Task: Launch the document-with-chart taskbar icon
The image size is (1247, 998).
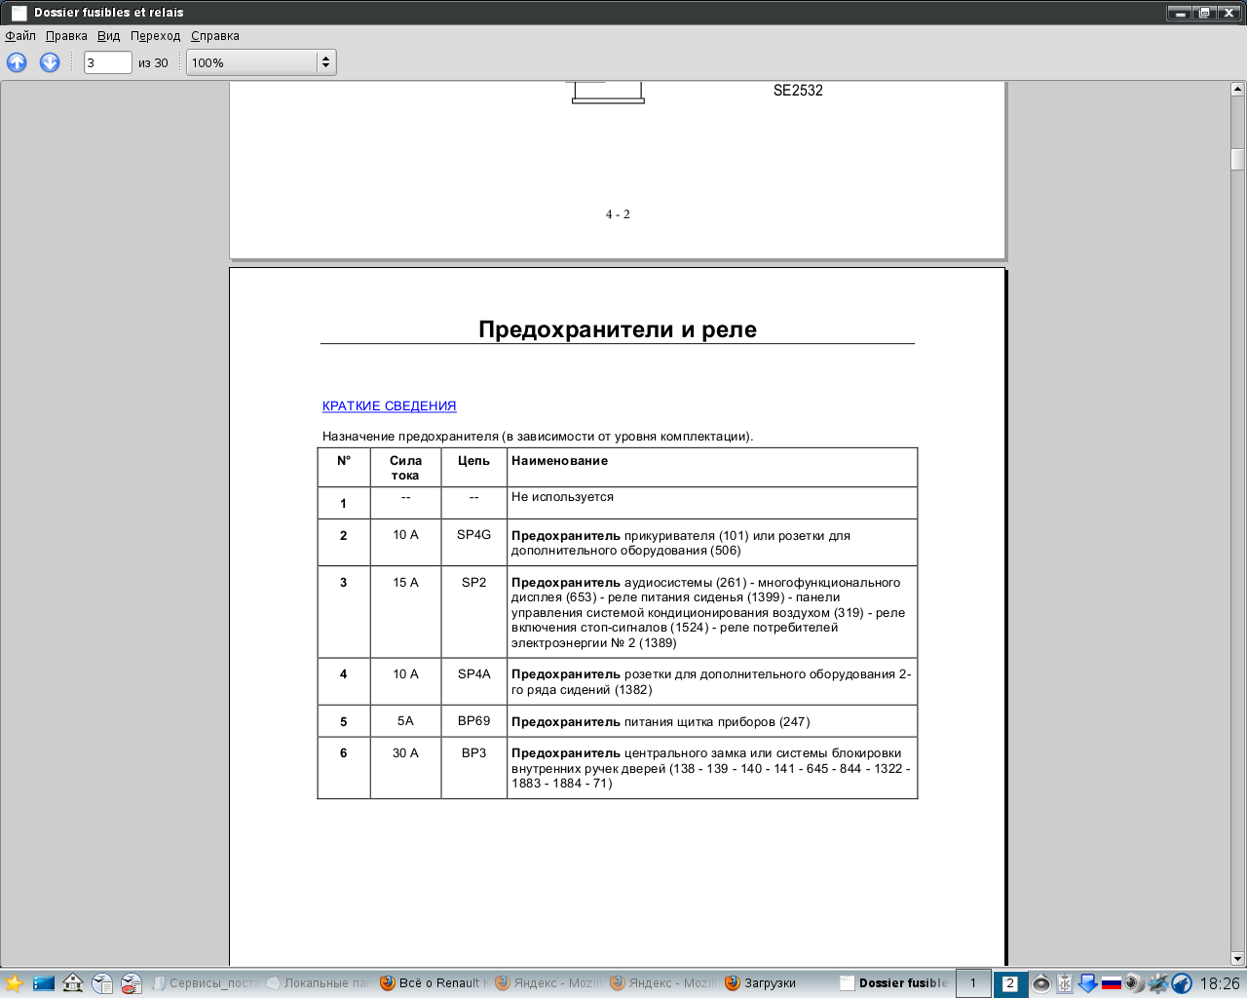Action: pos(132,982)
